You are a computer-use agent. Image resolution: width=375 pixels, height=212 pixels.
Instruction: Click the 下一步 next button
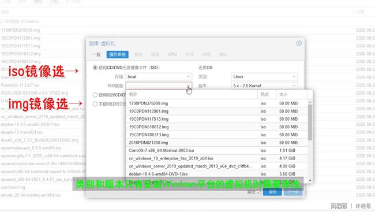pyautogui.click(x=293, y=192)
